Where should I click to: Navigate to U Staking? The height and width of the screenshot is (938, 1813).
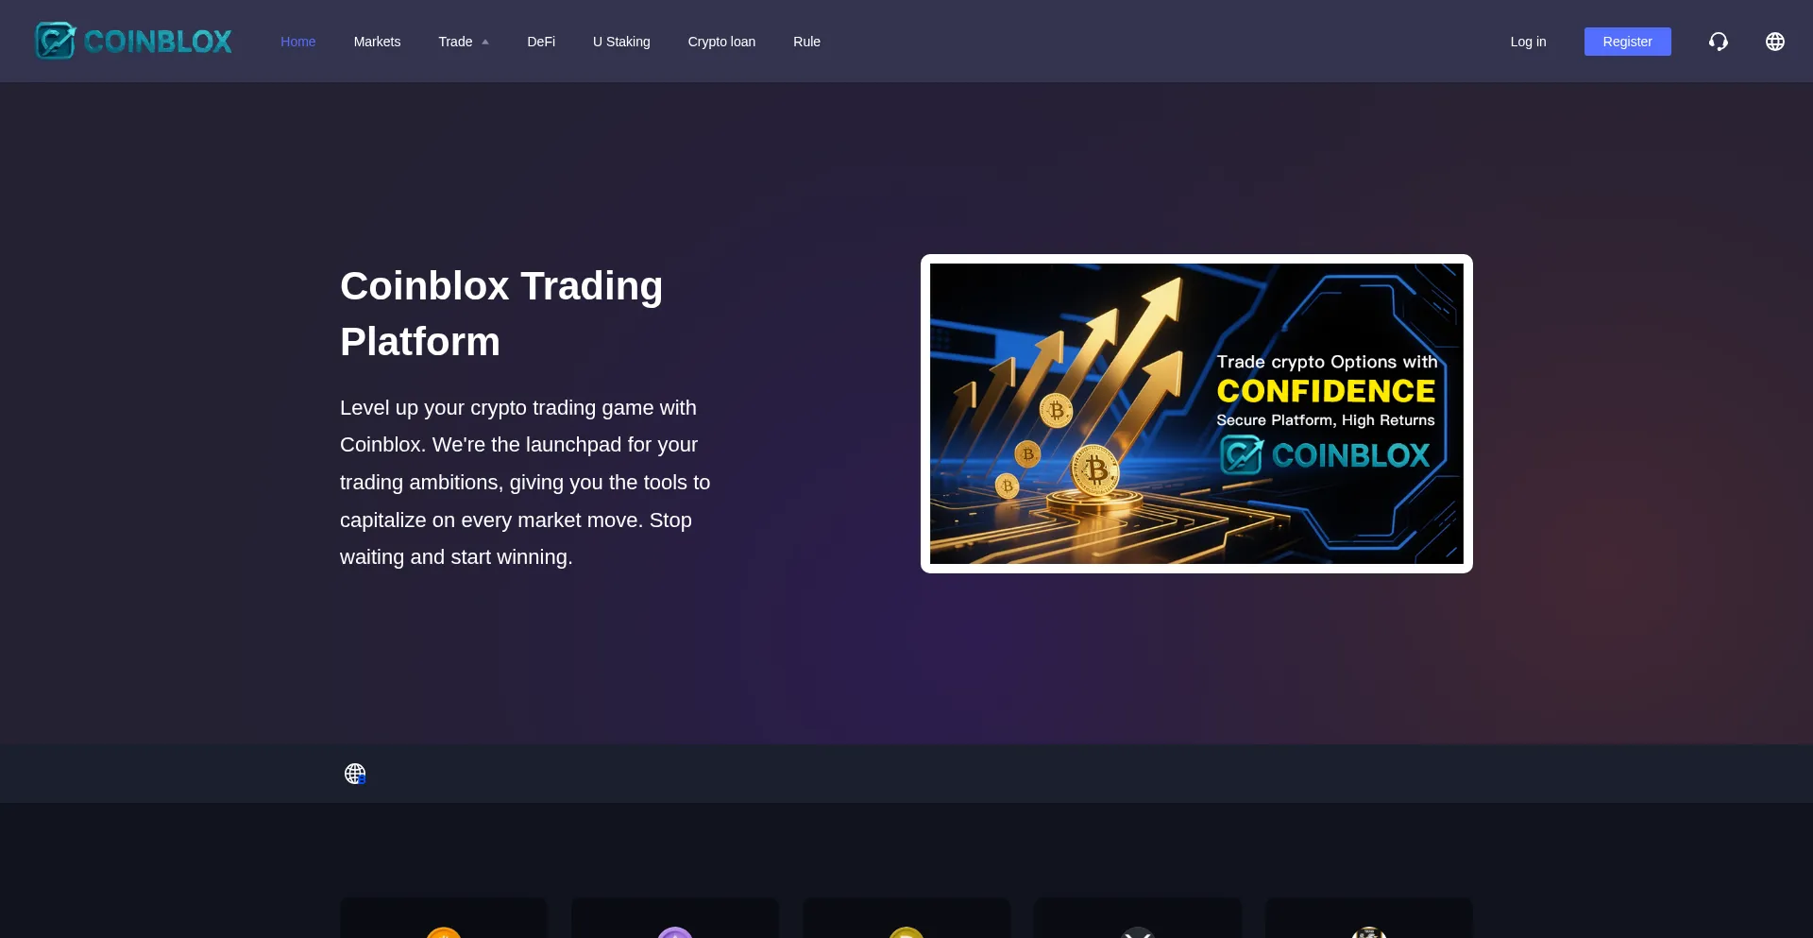click(621, 42)
